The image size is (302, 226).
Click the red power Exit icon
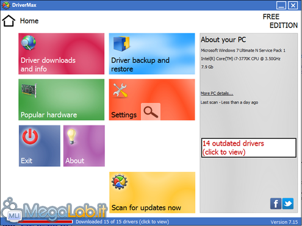click(x=30, y=136)
